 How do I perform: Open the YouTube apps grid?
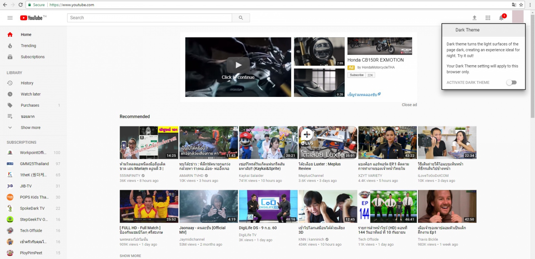[488, 18]
